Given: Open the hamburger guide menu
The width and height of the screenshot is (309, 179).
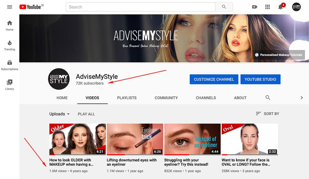Looking at the screenshot, I should pyautogui.click(x=10, y=7).
